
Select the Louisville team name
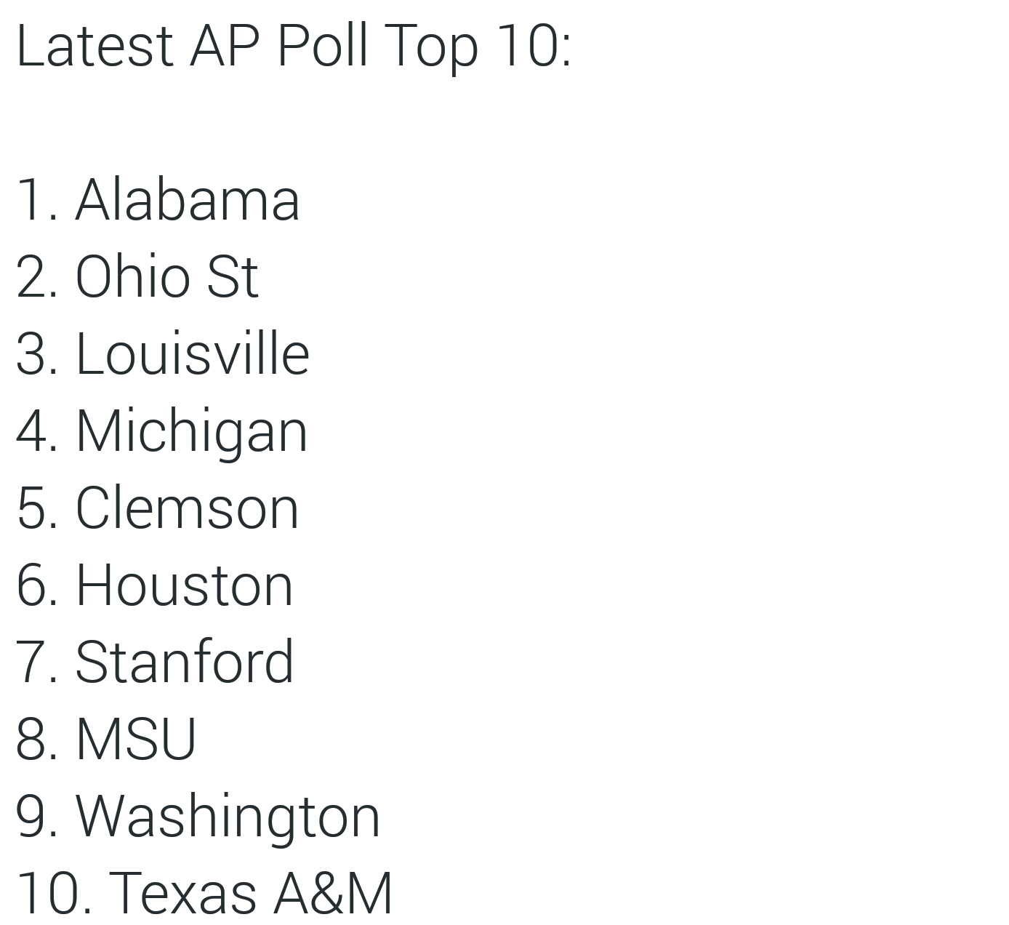tap(193, 353)
